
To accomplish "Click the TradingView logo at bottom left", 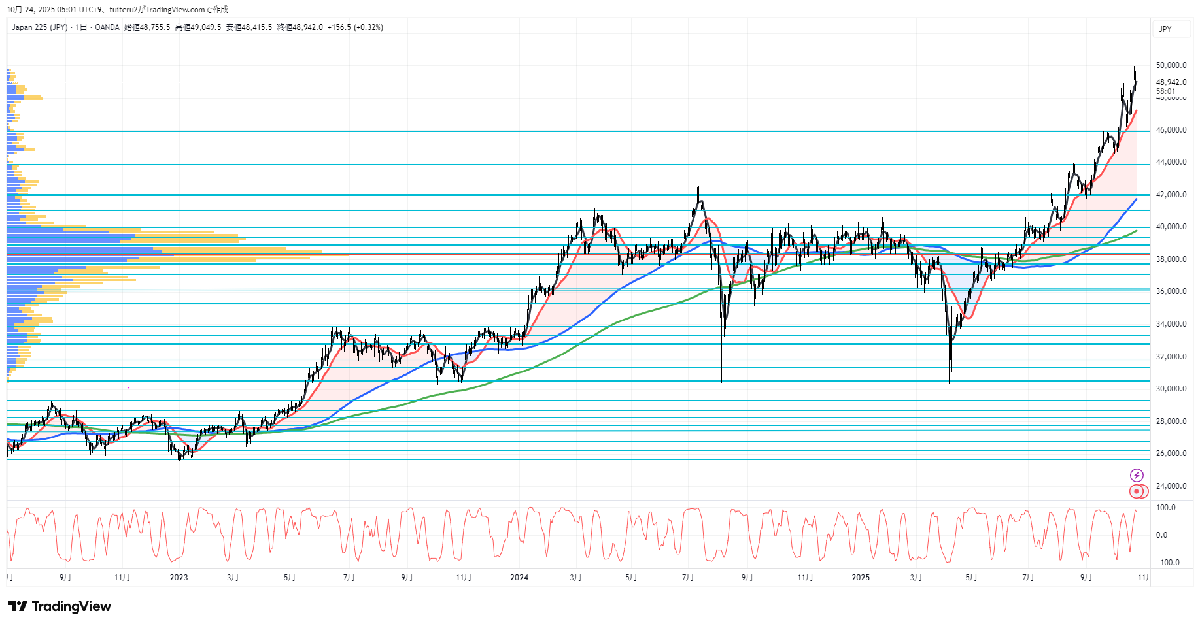I will tap(60, 606).
